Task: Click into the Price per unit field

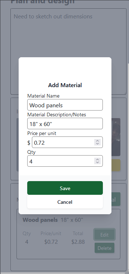Action: [67, 142]
